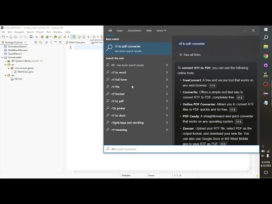The image size is (272, 204).
Task: Close the Package Explorer tab
Action: [x=25, y=42]
